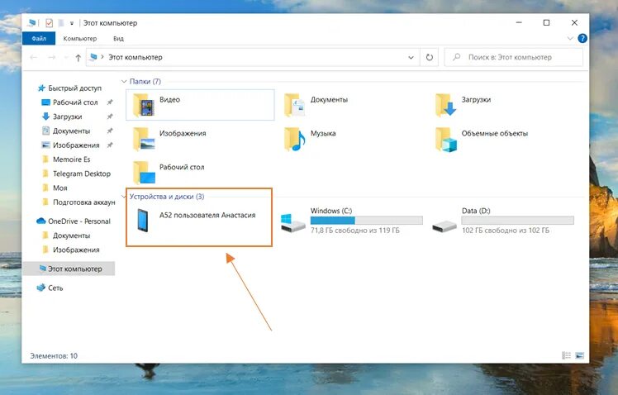The image size is (618, 395).
Task: Open the address bar history dropdown
Action: pos(411,58)
